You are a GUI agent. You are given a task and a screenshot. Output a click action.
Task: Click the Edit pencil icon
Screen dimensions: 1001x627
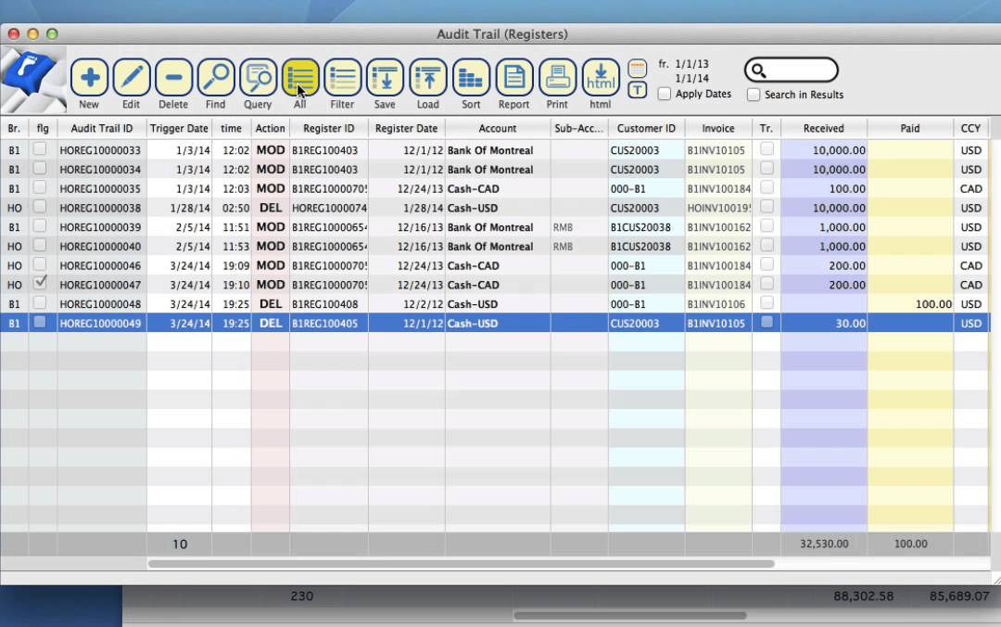132,77
